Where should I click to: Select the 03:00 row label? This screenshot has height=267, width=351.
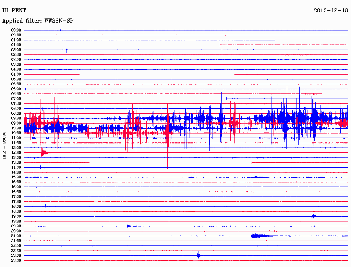pyautogui.click(x=16, y=60)
